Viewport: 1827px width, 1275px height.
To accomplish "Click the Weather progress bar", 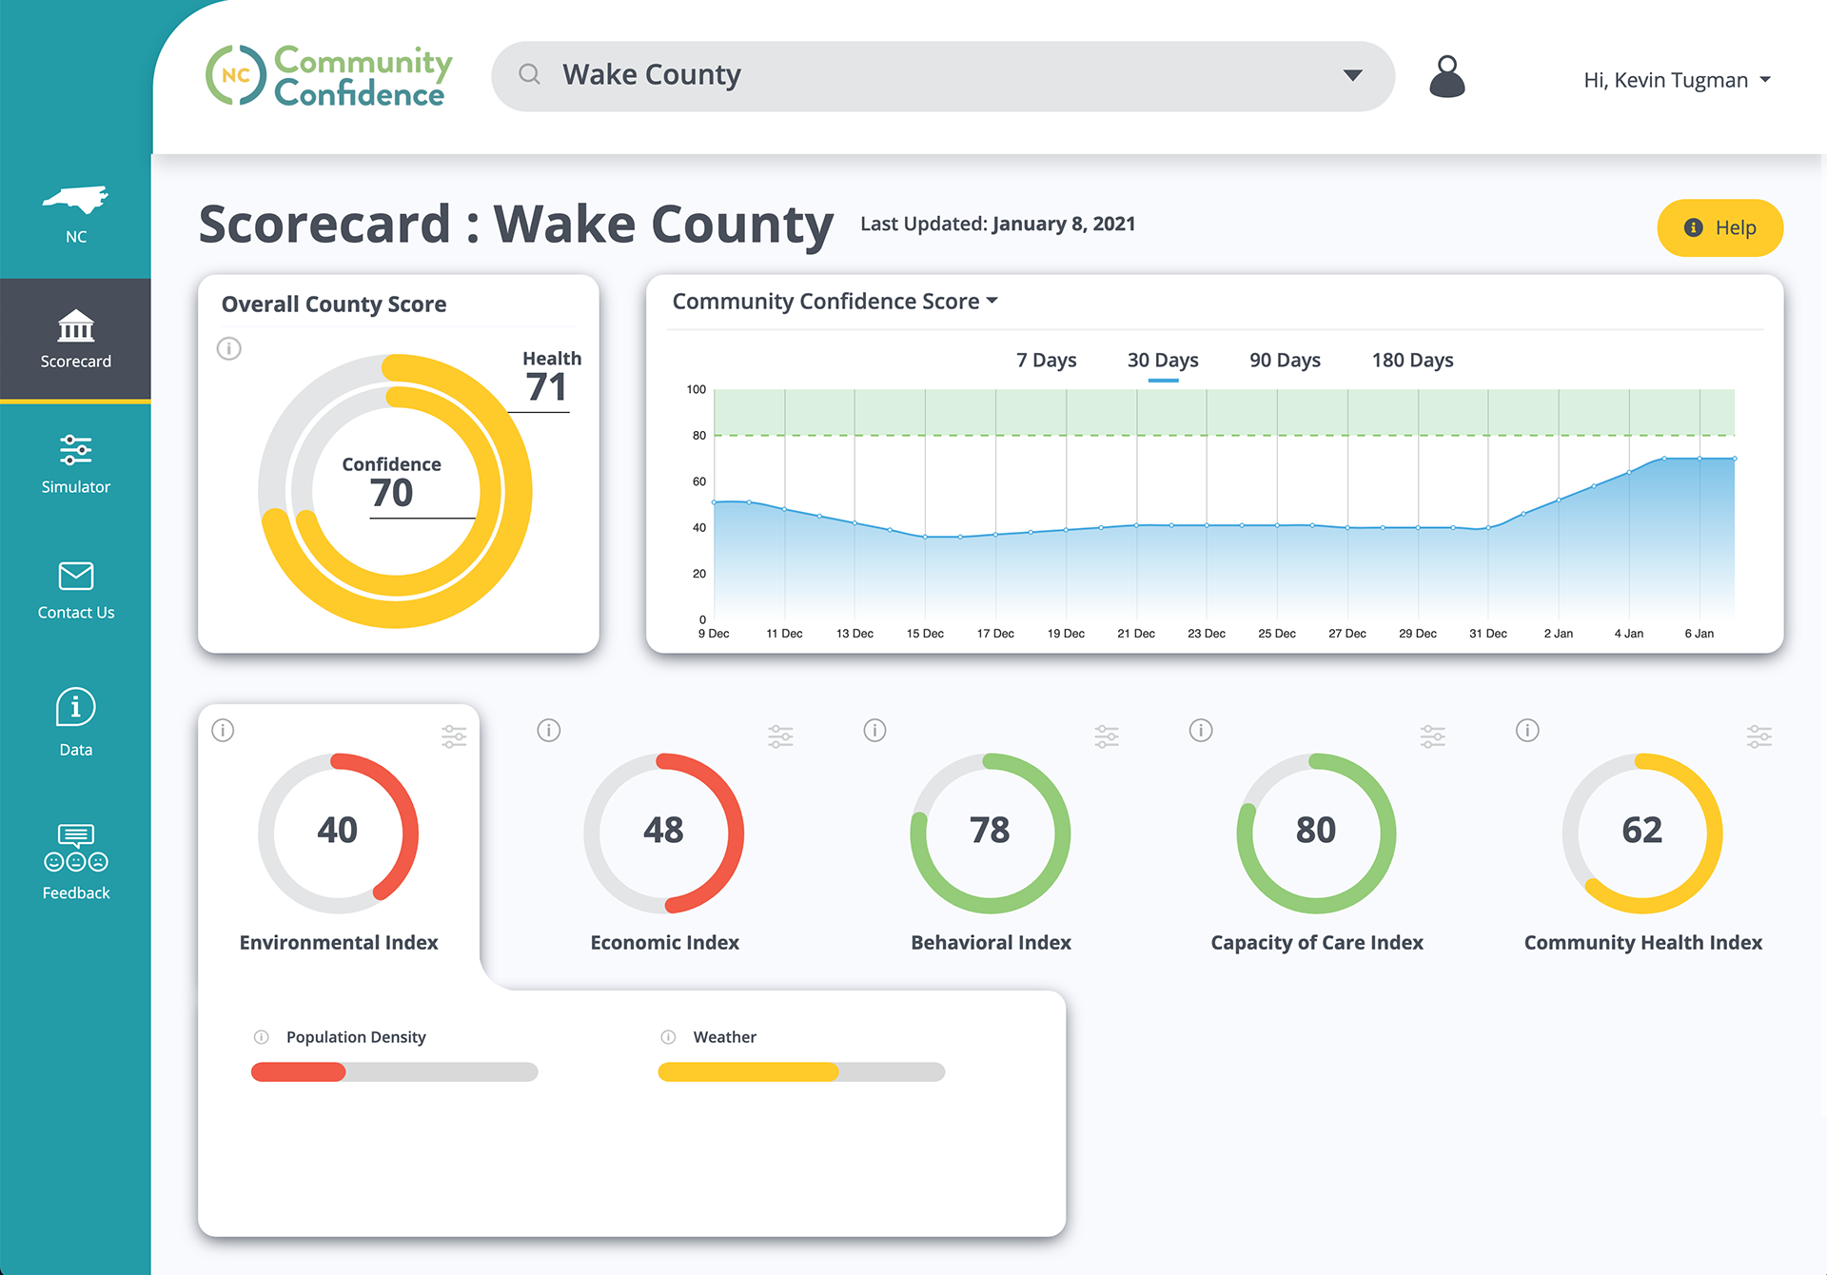I will pyautogui.click(x=800, y=1072).
